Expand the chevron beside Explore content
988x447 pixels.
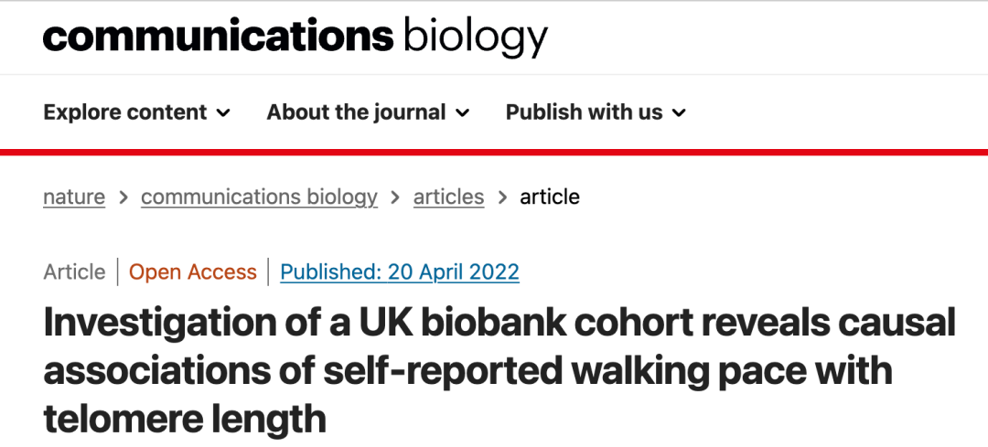[x=224, y=112]
